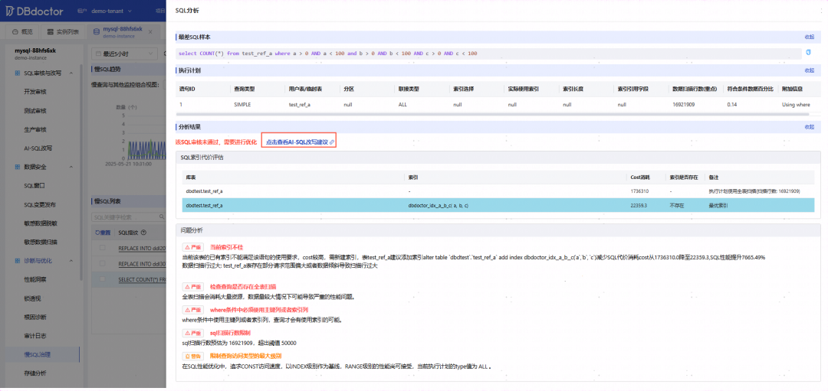Open 敏感数据扫描 in the sidebar
The image size is (828, 391).
(40, 242)
